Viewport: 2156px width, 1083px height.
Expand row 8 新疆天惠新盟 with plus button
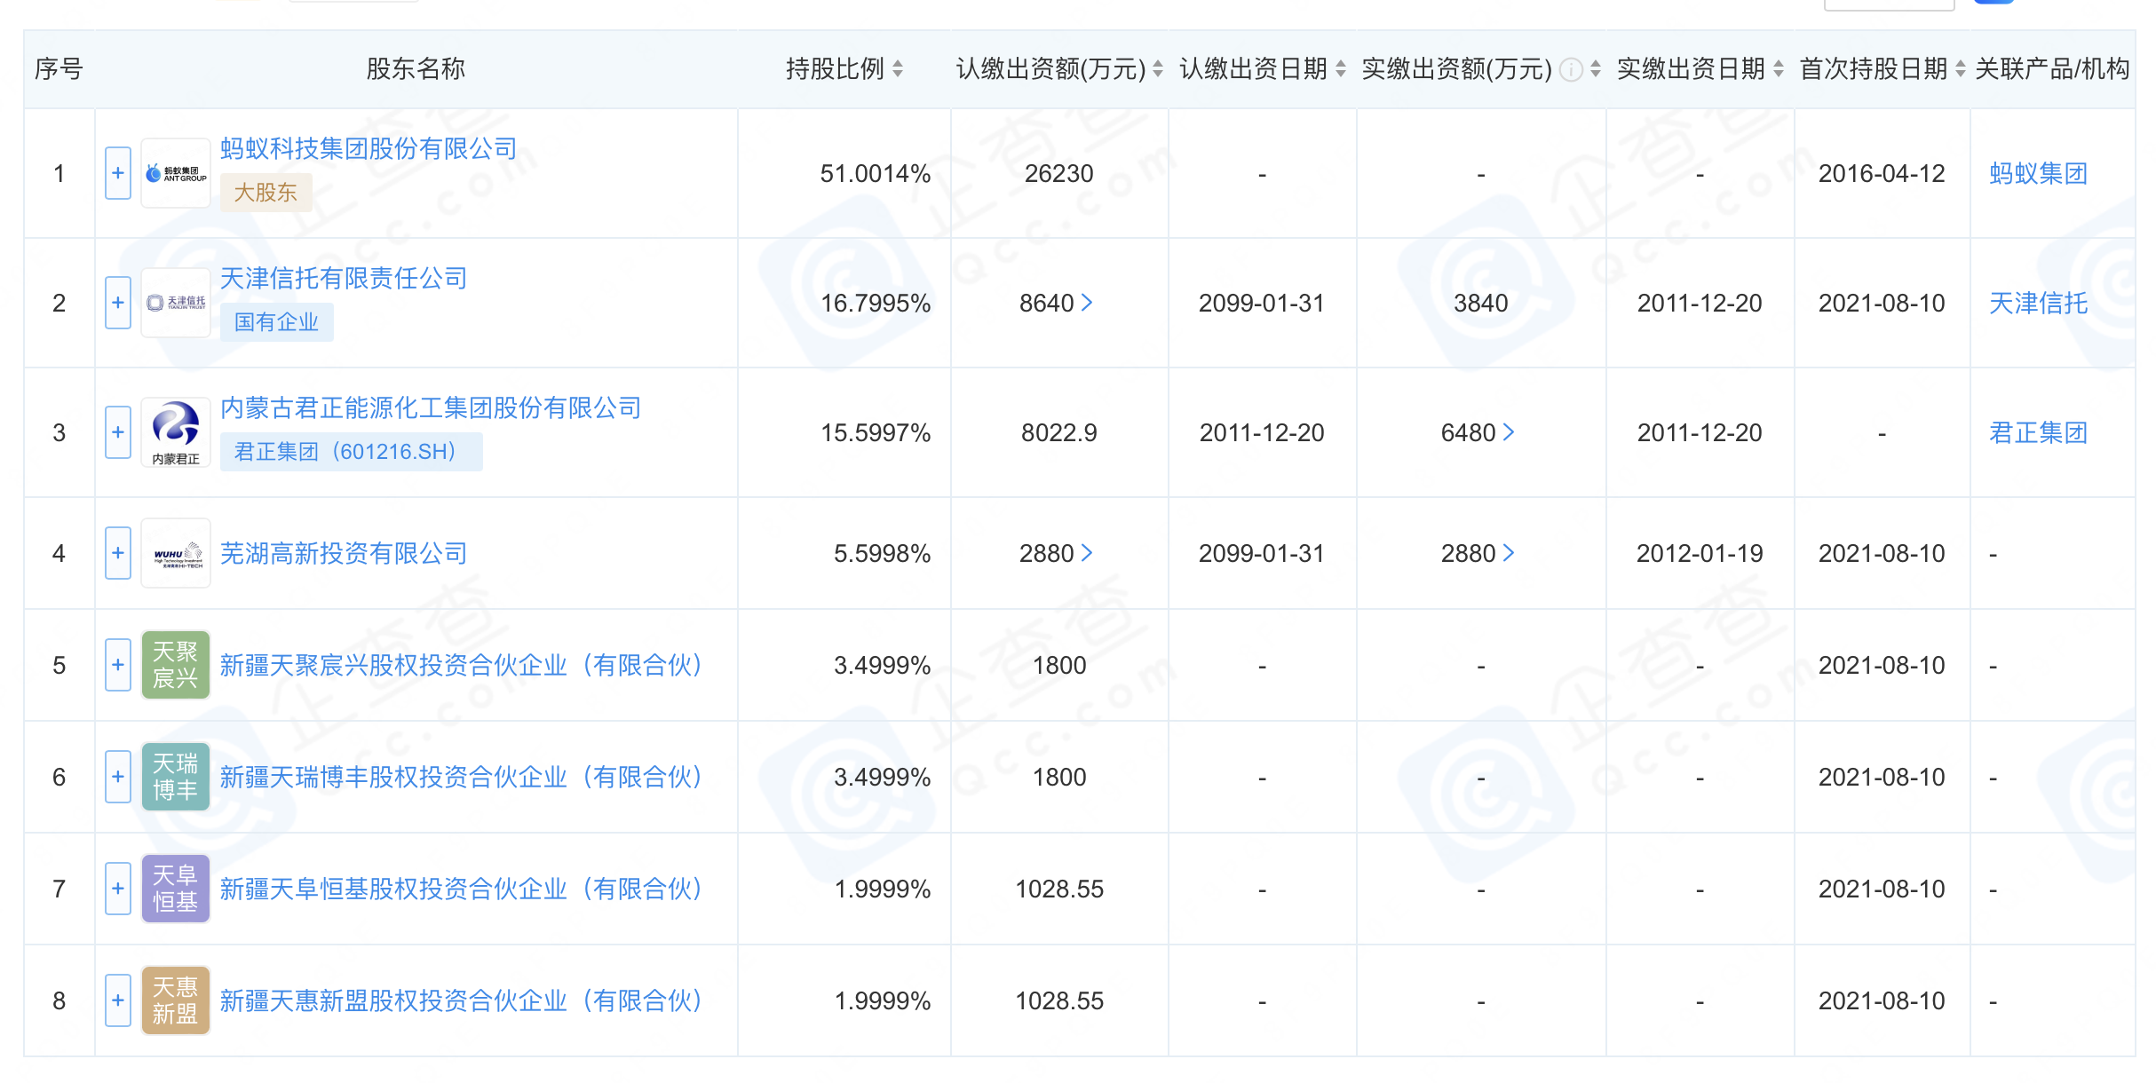tap(118, 1000)
